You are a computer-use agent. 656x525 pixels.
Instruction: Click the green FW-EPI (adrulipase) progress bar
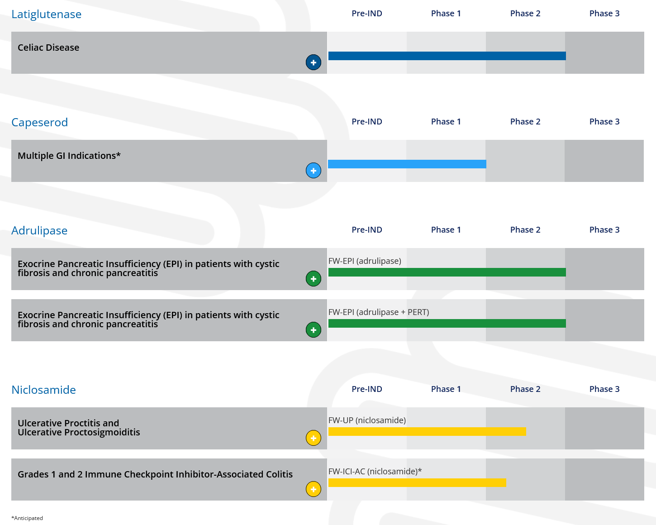click(x=447, y=272)
